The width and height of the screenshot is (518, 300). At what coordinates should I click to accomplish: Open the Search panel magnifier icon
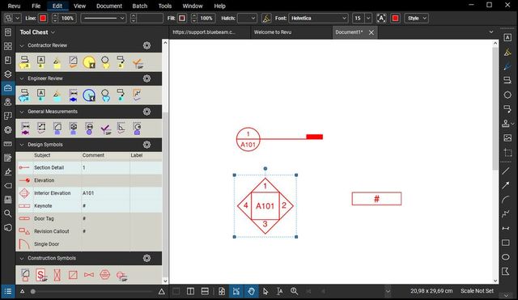point(8,213)
